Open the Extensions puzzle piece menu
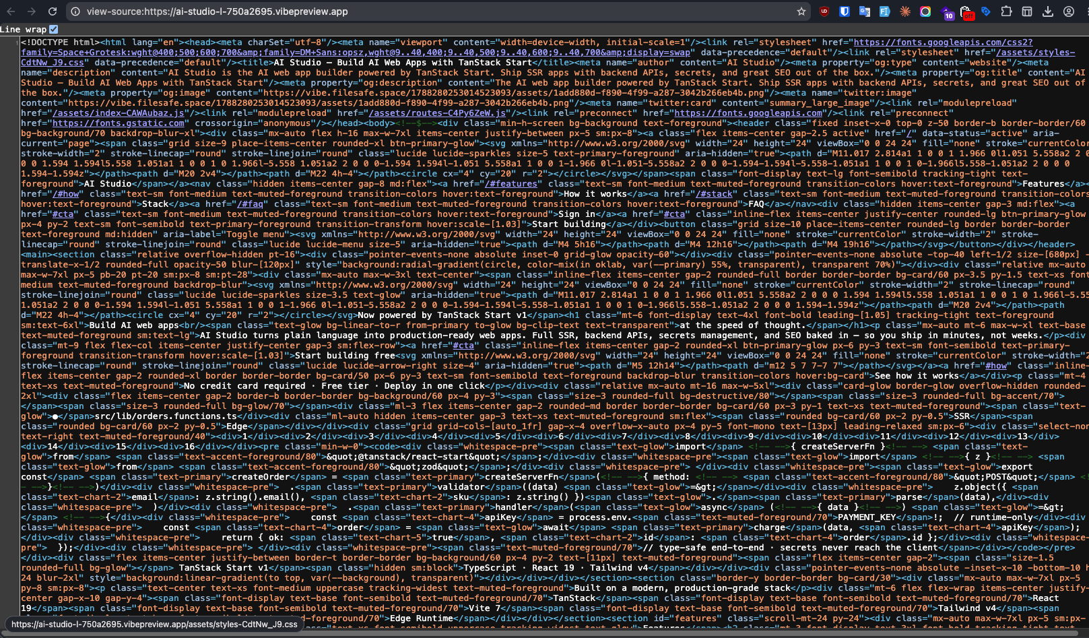This screenshot has height=638, width=1089. (x=1006, y=11)
